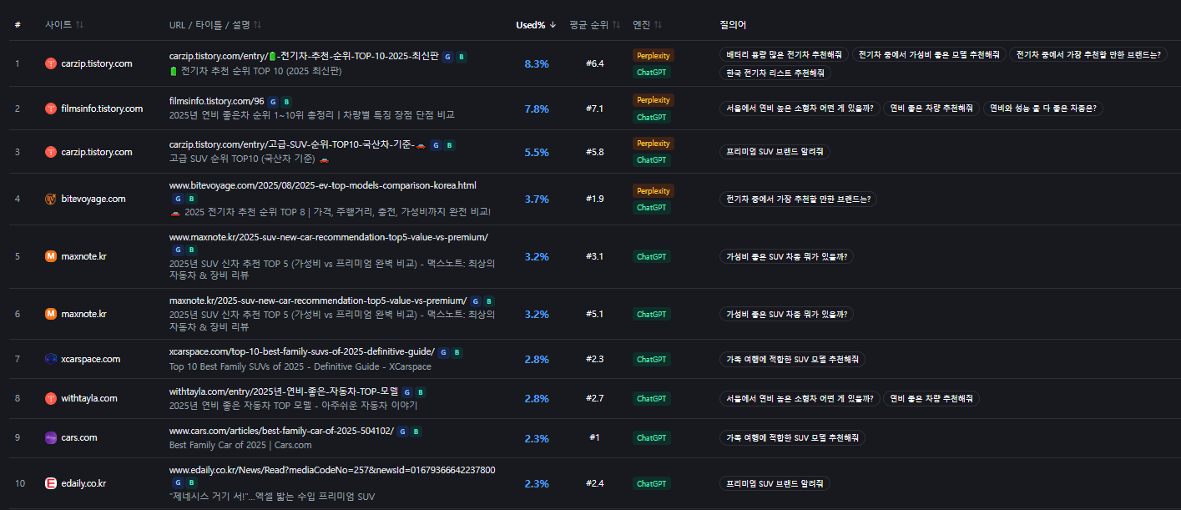Click 연비 좋은 차량 추천해줘 chip in withtayla row
1181x510 pixels.
click(x=931, y=398)
